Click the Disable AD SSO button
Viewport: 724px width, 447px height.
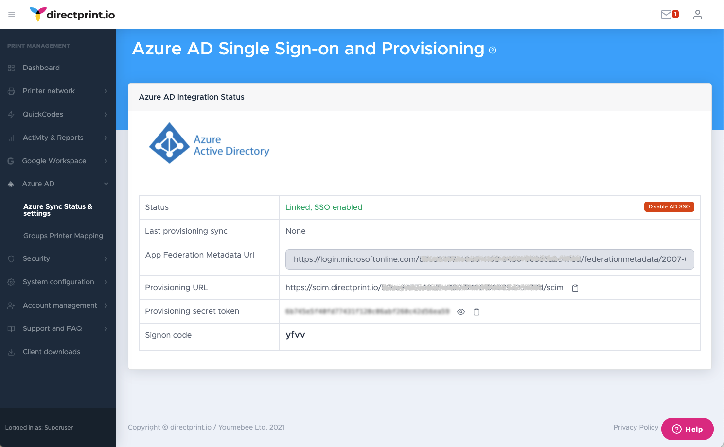click(669, 206)
